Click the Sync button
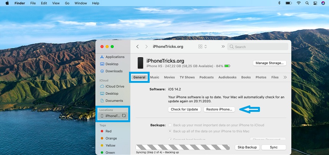329x155 pixels. point(274,147)
